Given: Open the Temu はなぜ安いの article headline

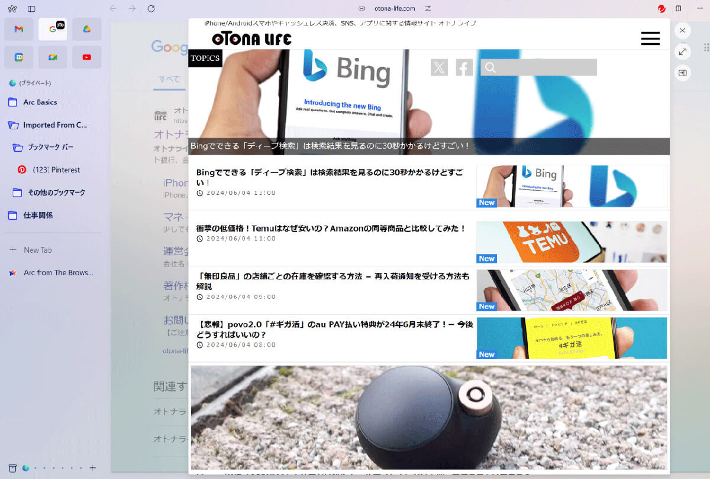Looking at the screenshot, I should [x=331, y=228].
